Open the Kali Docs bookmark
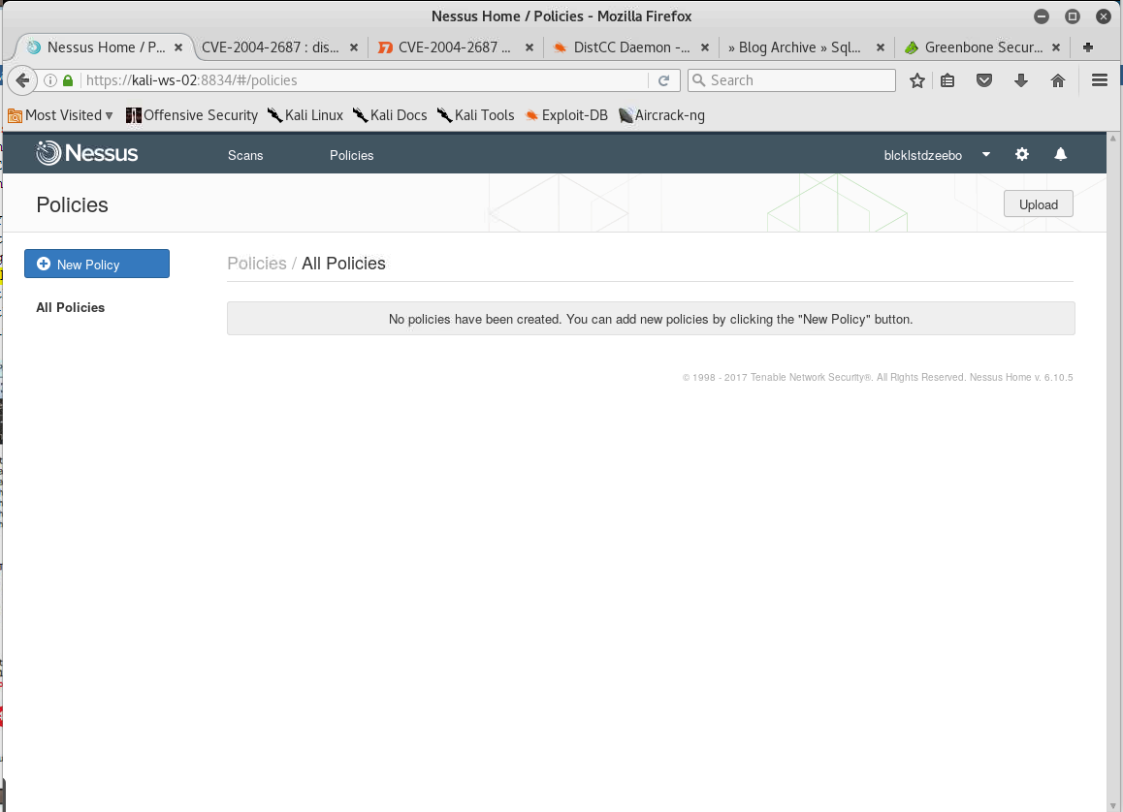Screen dimensions: 1123x812 390,115
